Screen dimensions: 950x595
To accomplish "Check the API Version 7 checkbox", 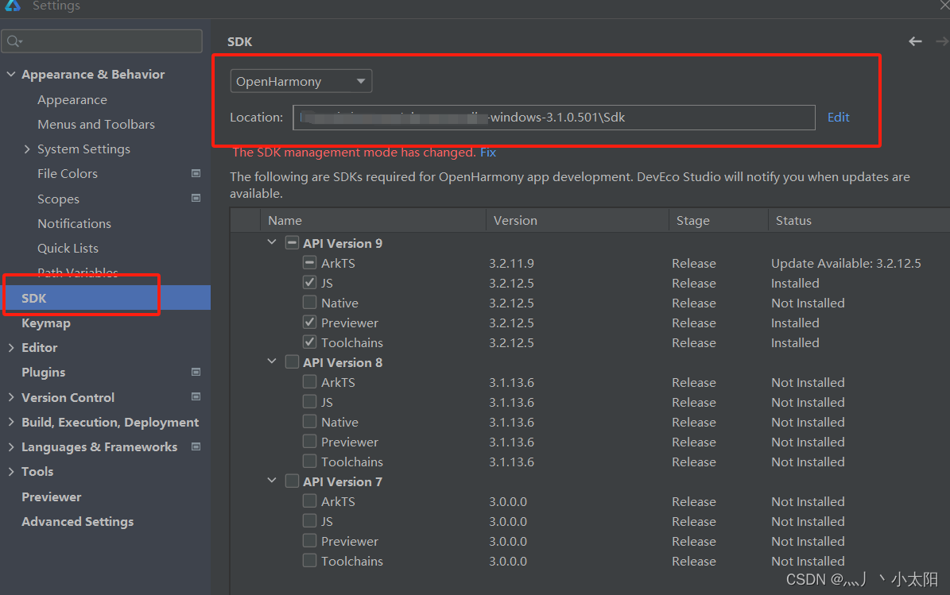I will click(292, 481).
